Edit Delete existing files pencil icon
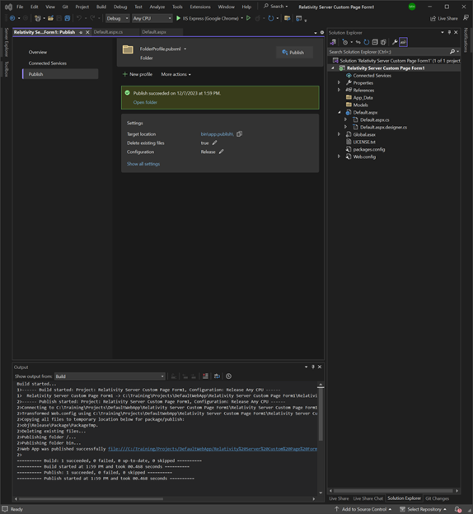Image resolution: width=473 pixels, height=514 pixels. (214, 143)
